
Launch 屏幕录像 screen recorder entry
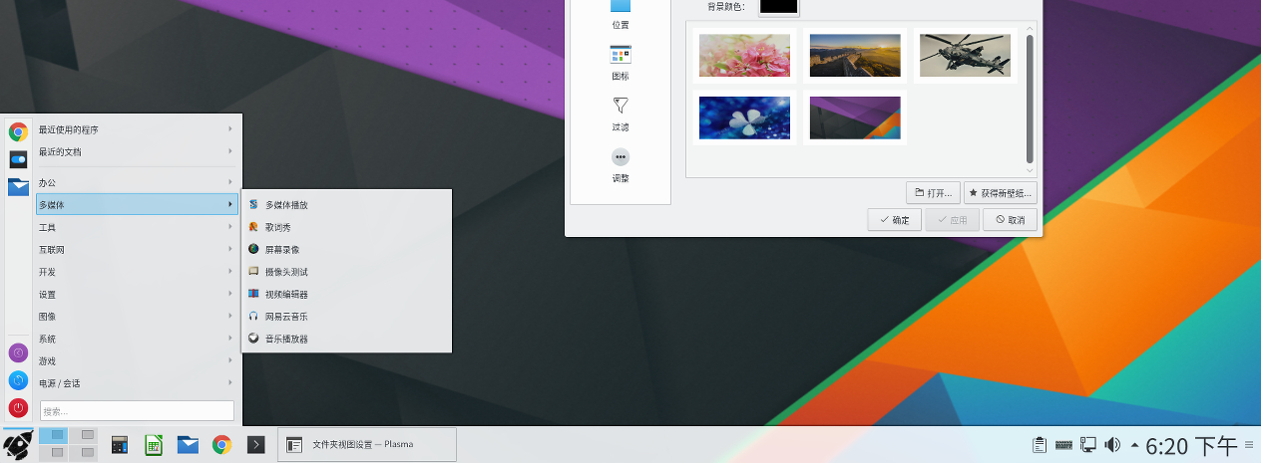(x=281, y=249)
